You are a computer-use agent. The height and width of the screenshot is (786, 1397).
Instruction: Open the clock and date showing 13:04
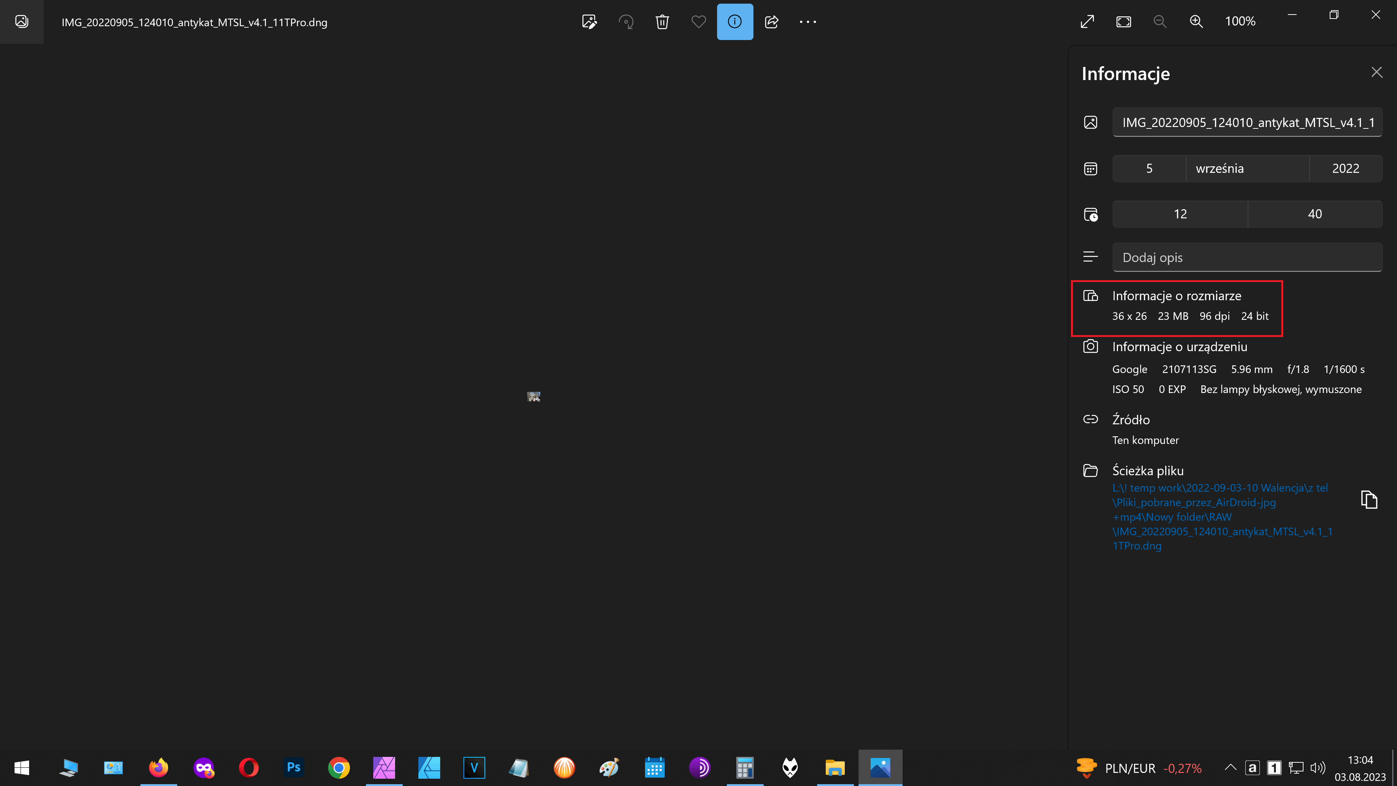1360,768
